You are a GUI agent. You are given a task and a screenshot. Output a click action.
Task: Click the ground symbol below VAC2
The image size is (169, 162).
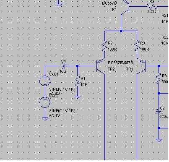pyautogui.click(x=45, y=119)
